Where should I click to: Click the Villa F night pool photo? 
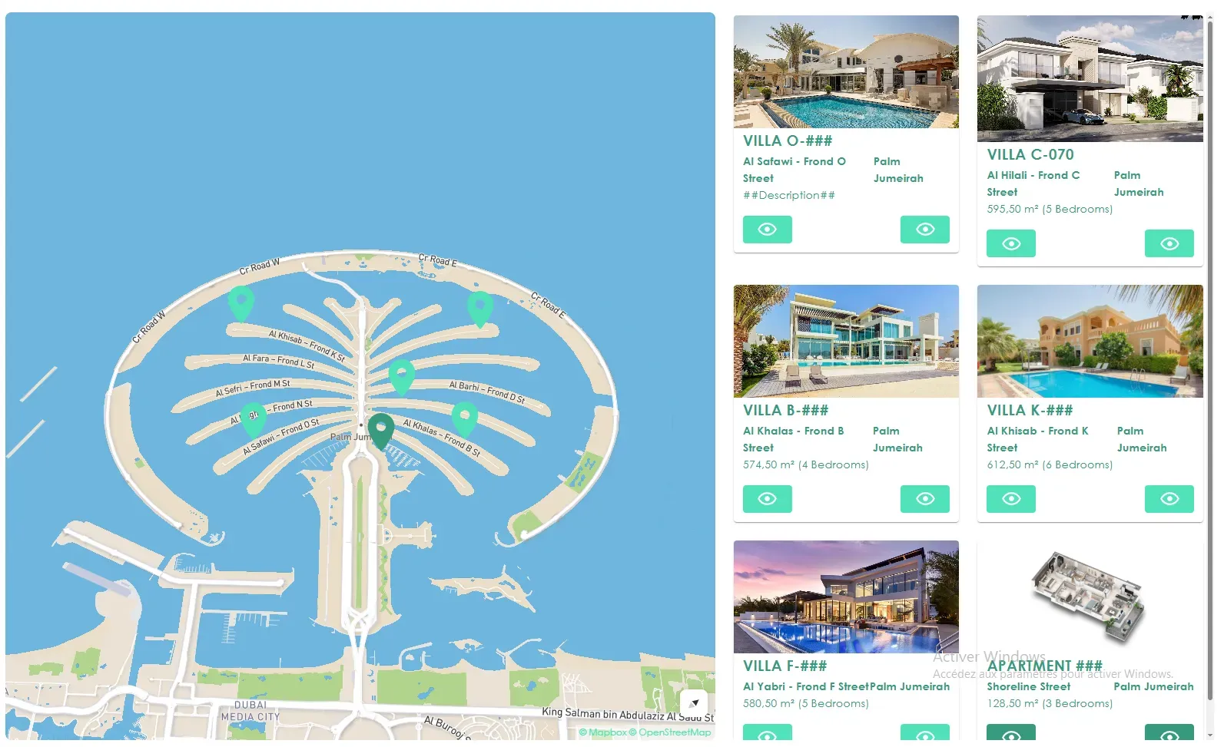click(846, 597)
